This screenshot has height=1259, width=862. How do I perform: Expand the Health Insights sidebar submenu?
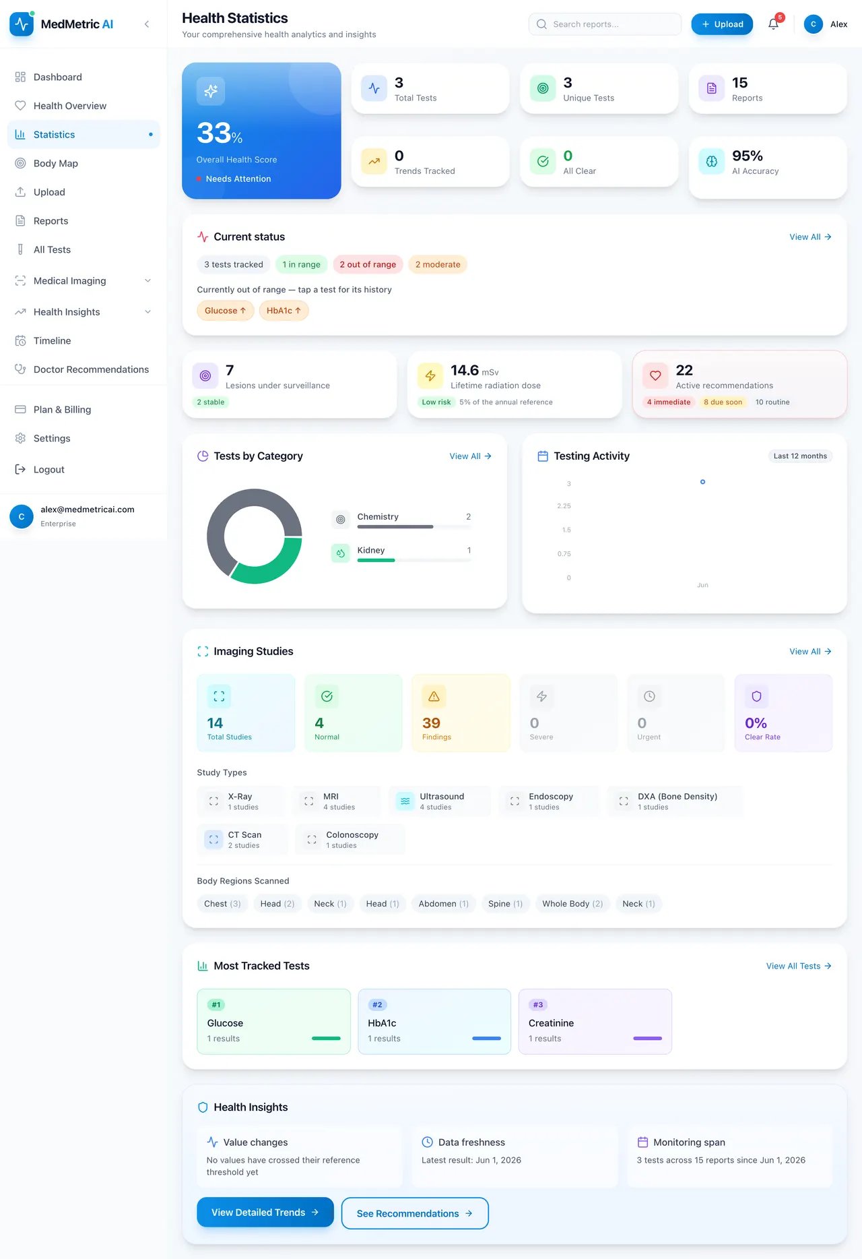coord(147,312)
